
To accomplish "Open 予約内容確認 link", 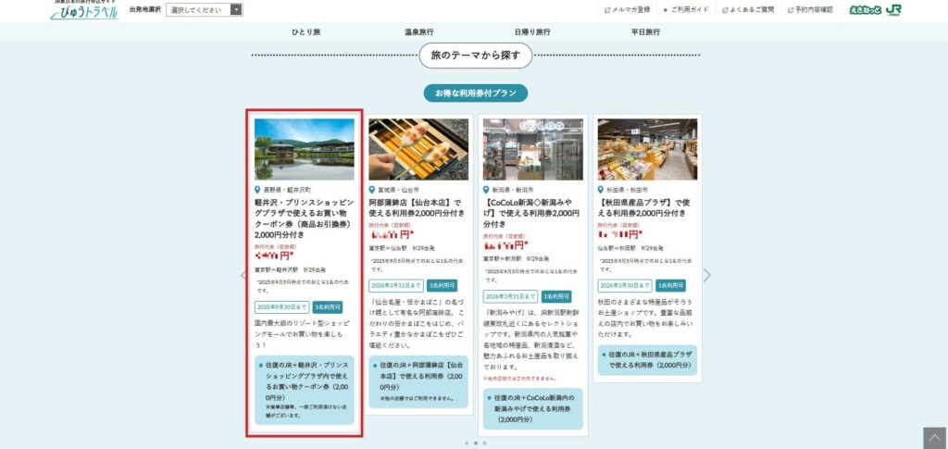I will 810,9.
